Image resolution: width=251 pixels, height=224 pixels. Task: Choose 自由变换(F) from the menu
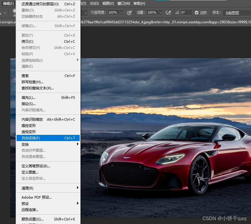tap(48, 138)
